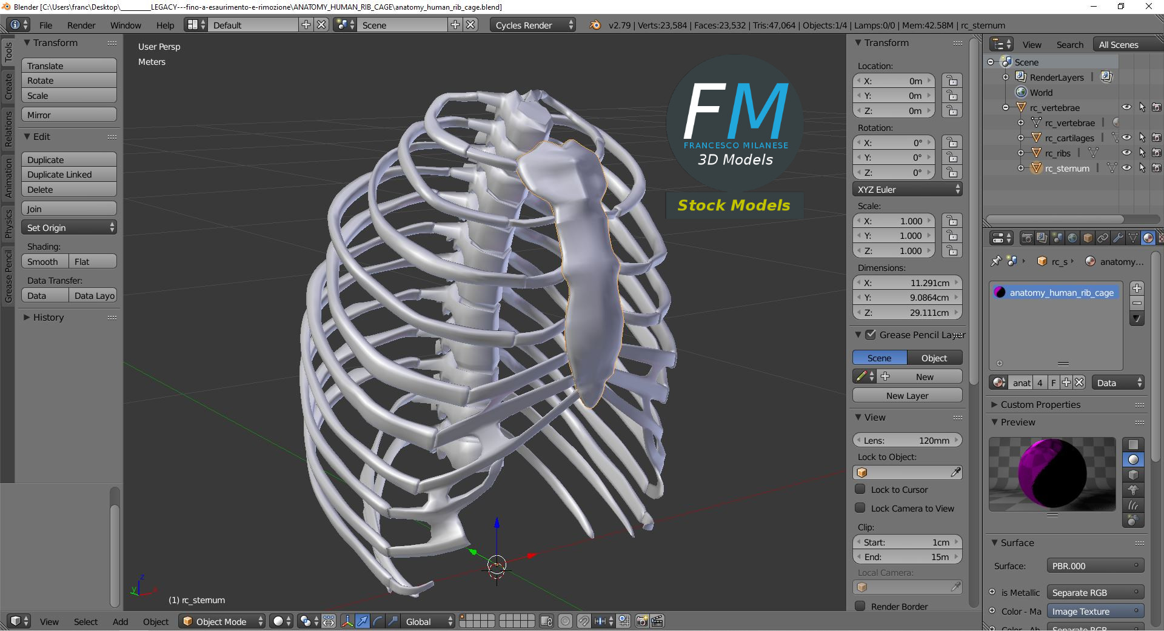Screen dimensions: 1164x631
Task: Open the Render Layers properties tab
Action: coord(1042,238)
